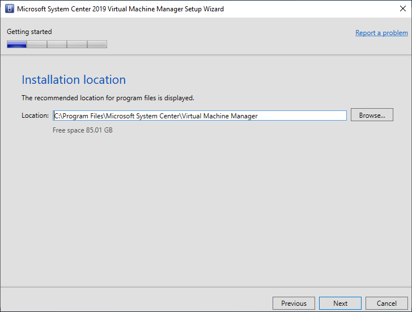Click the Free space 85.01 GB text

(83, 130)
